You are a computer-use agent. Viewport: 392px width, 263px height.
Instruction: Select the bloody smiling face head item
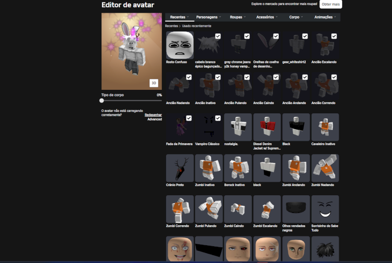(180, 249)
